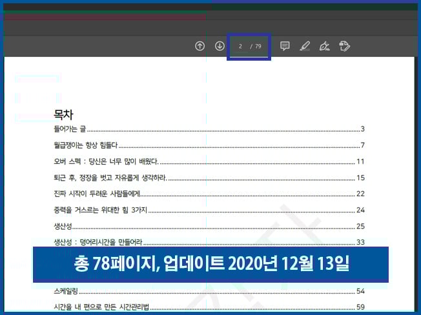Click the "/ 79" total pages text
421x315 pixels.
coord(256,46)
